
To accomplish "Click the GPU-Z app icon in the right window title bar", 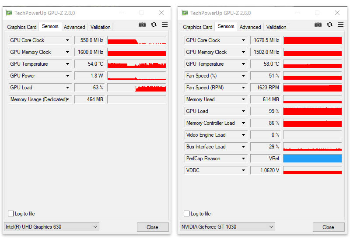I will [x=185, y=13].
